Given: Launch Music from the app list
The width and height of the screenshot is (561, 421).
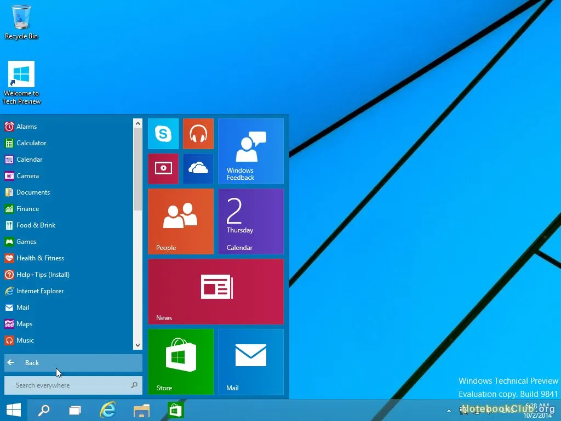Looking at the screenshot, I should (68, 340).
